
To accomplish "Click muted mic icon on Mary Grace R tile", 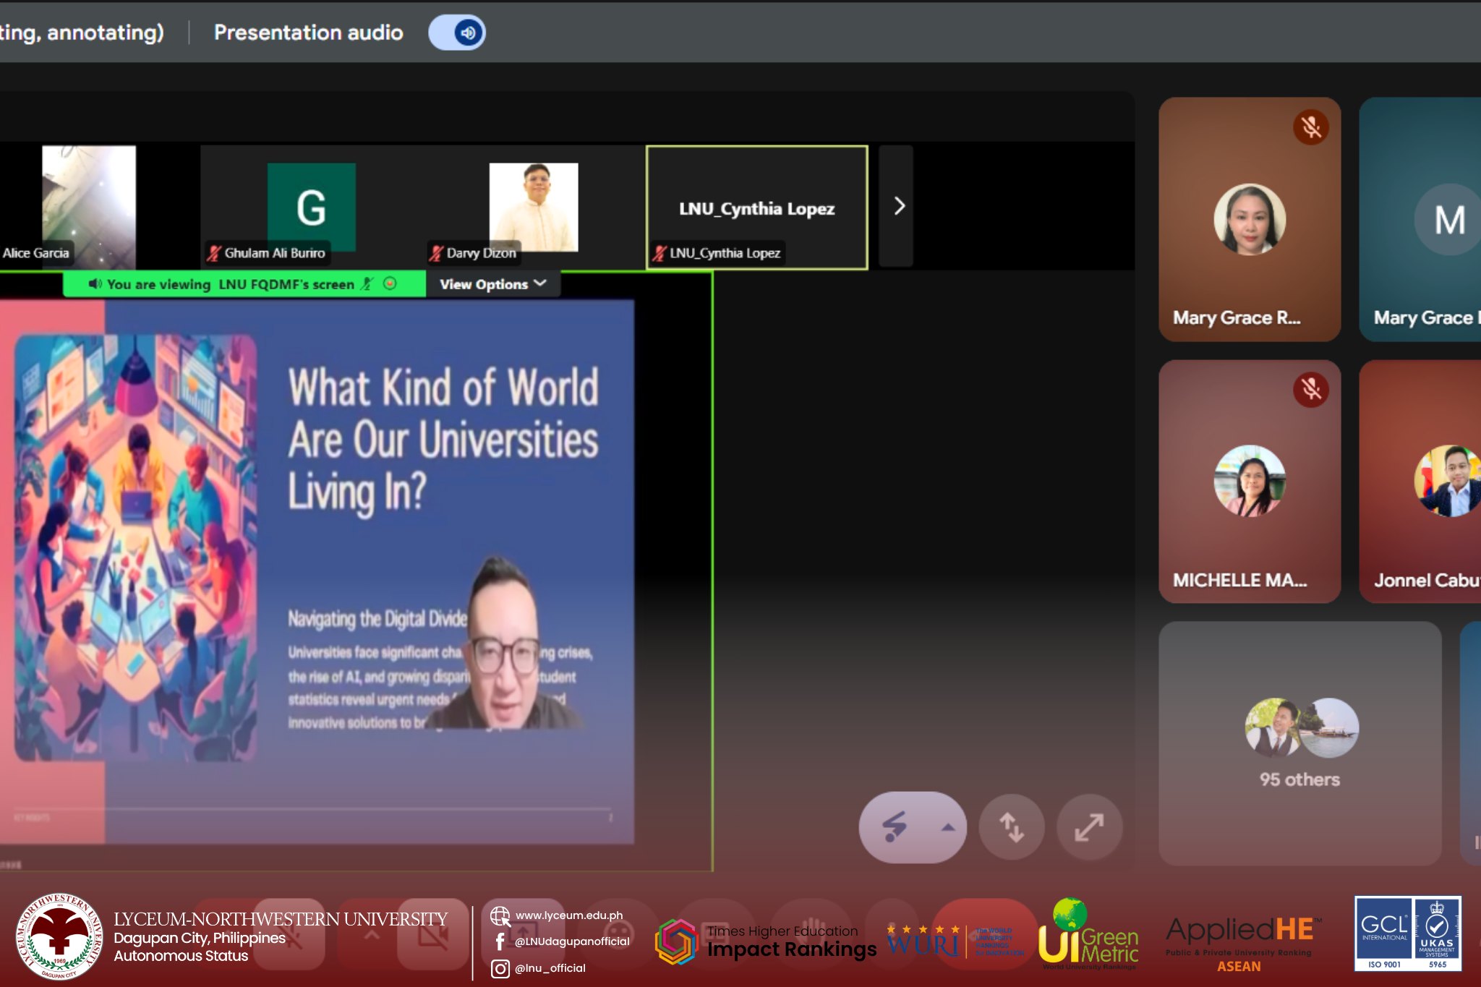I will [1310, 128].
